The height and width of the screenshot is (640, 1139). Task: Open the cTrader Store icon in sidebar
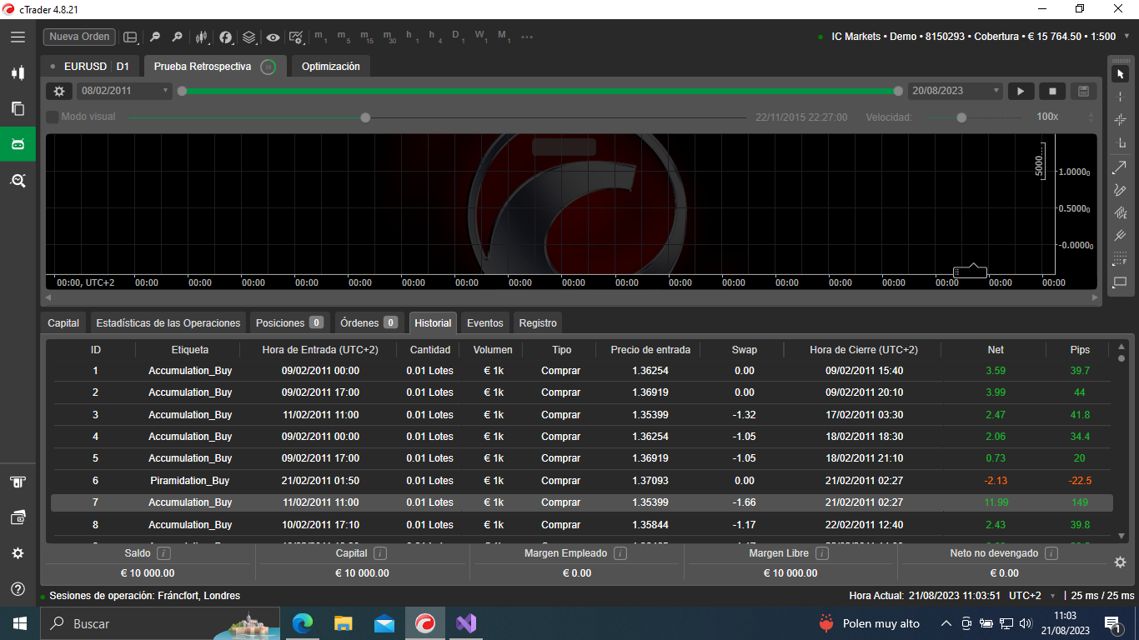(18, 482)
